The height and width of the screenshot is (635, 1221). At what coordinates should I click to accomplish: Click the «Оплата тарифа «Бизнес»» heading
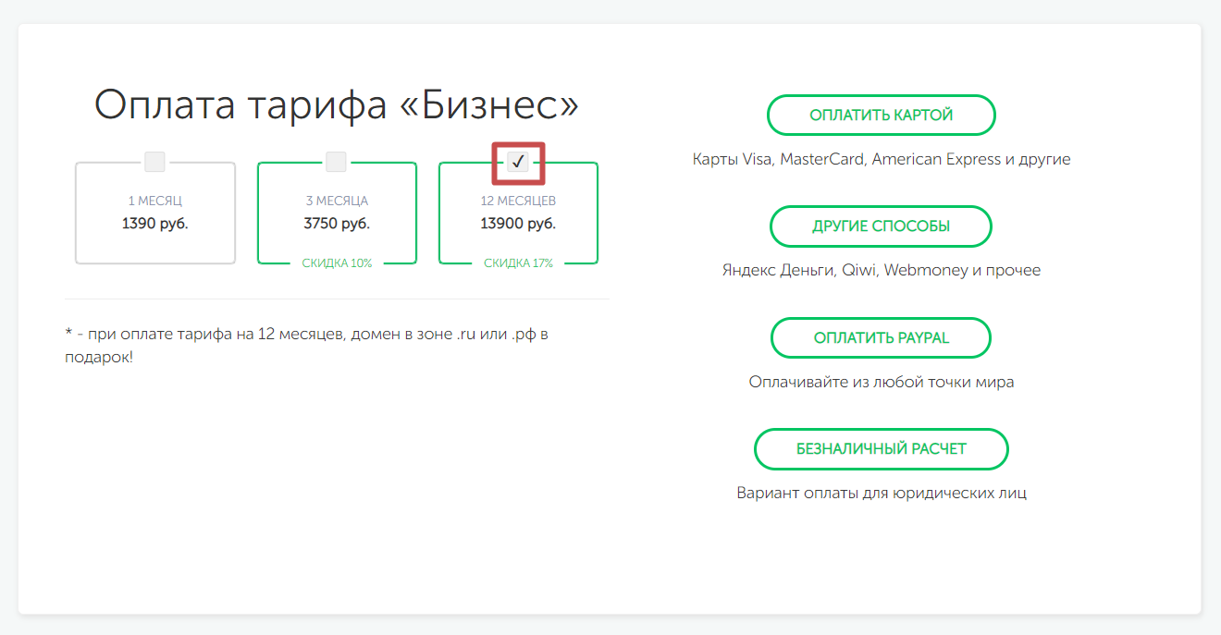(337, 105)
